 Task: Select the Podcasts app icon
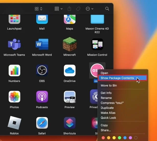pyautogui.click(x=42, y=97)
